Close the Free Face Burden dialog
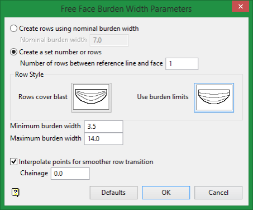 (x=240, y=7)
